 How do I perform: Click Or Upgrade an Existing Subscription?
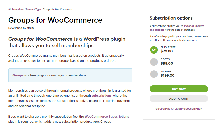179,109
